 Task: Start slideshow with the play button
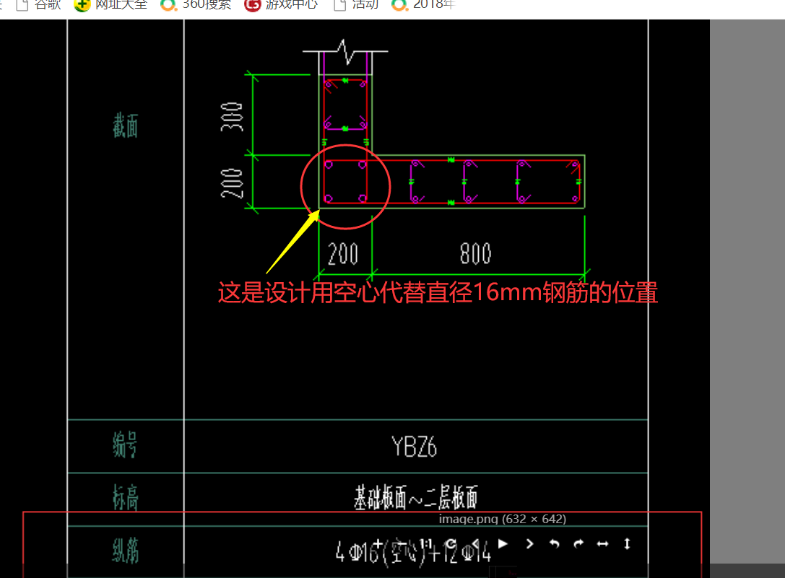pos(503,543)
